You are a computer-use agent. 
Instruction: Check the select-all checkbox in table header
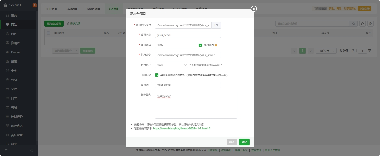(48, 33)
